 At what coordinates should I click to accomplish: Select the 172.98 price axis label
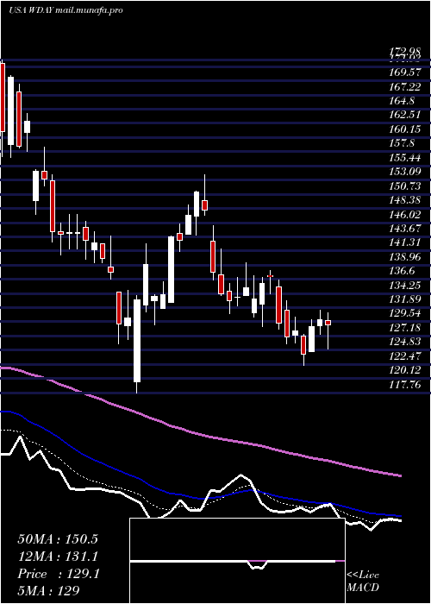(405, 51)
